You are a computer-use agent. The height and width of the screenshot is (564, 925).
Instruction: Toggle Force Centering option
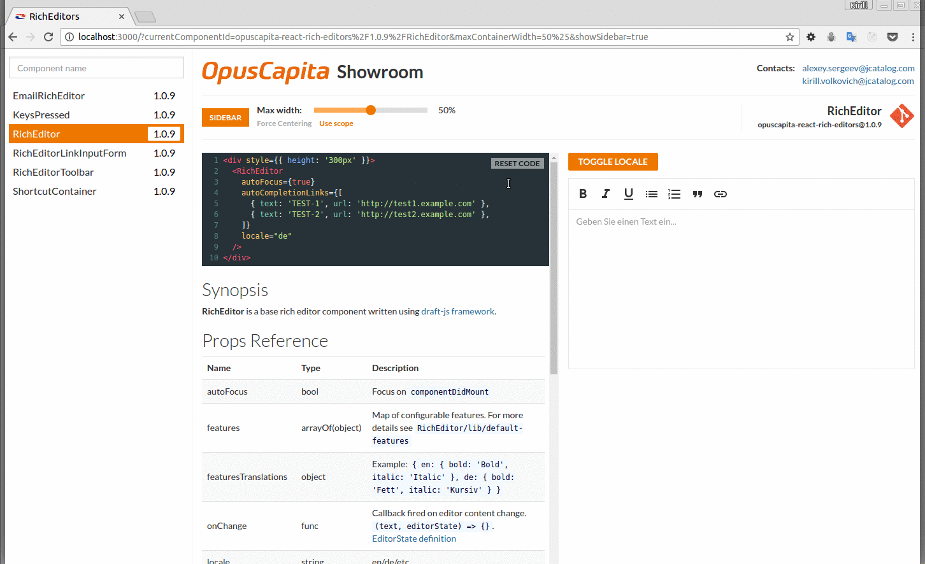click(x=284, y=123)
